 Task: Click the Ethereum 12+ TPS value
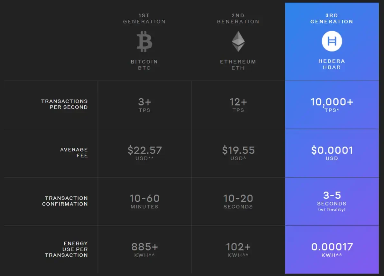tap(238, 105)
